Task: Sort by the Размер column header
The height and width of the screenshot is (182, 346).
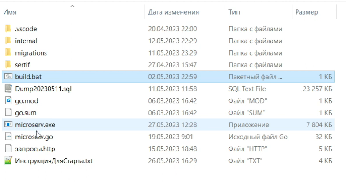Action: pyautogui.click(x=307, y=12)
